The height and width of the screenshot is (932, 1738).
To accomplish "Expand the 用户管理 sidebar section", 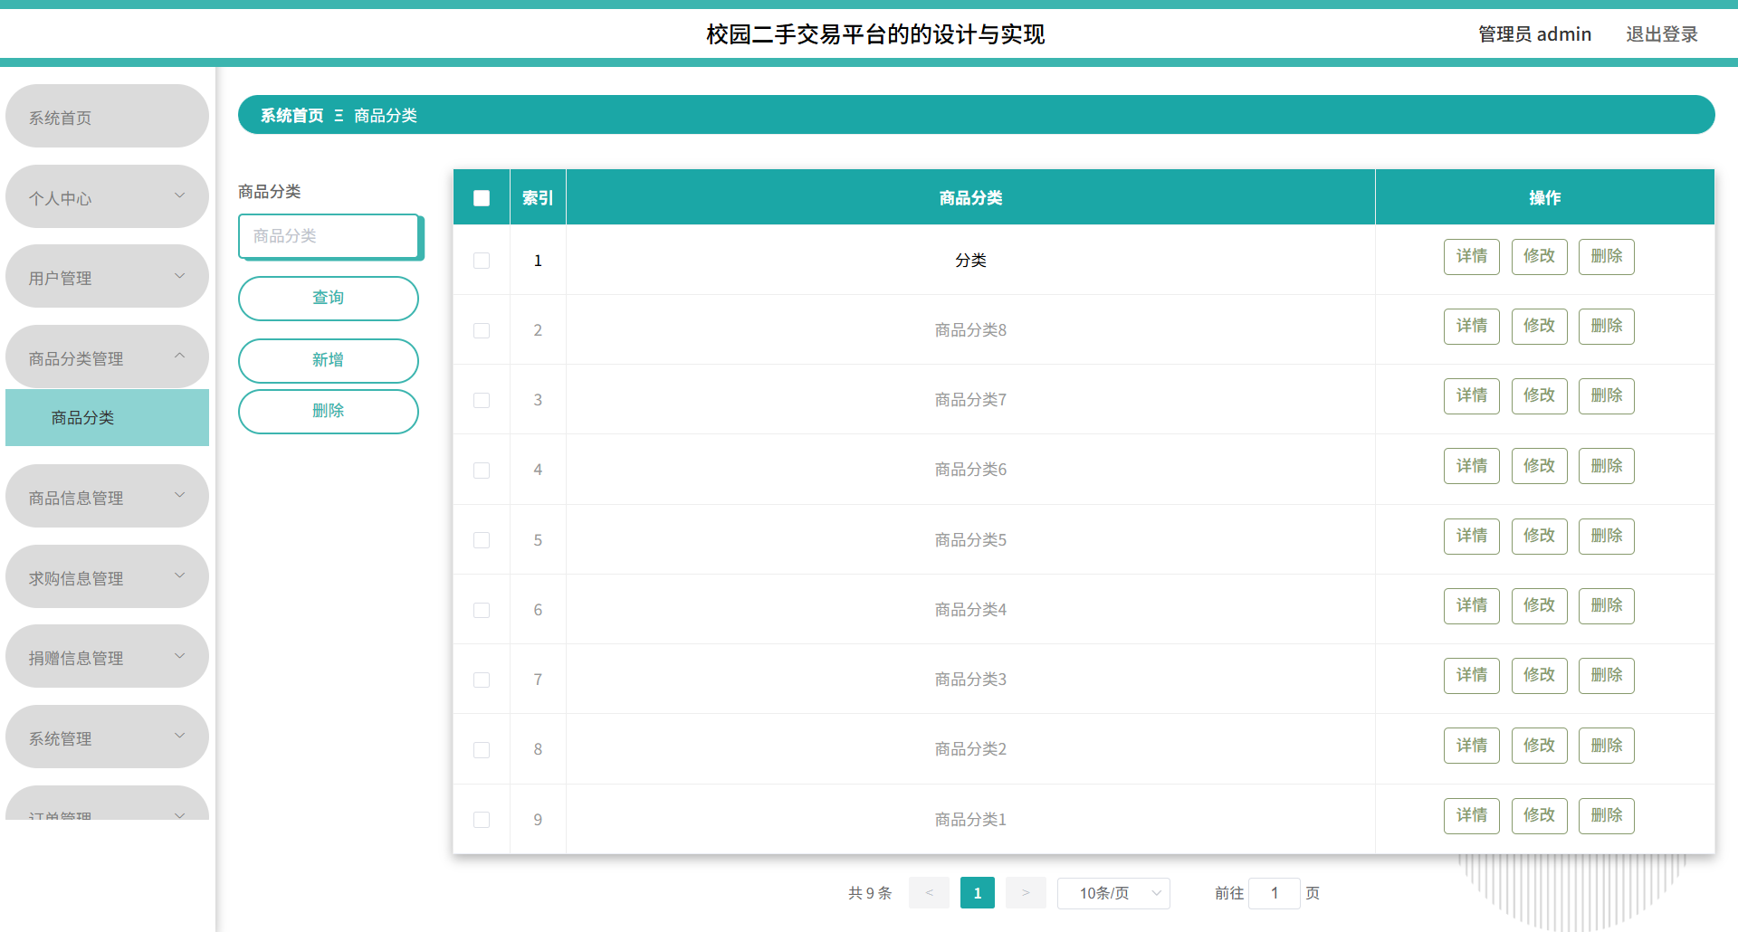I will (107, 276).
